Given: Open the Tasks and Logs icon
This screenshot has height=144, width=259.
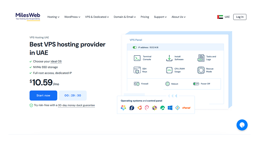Looking at the screenshot, I should 201,58.
